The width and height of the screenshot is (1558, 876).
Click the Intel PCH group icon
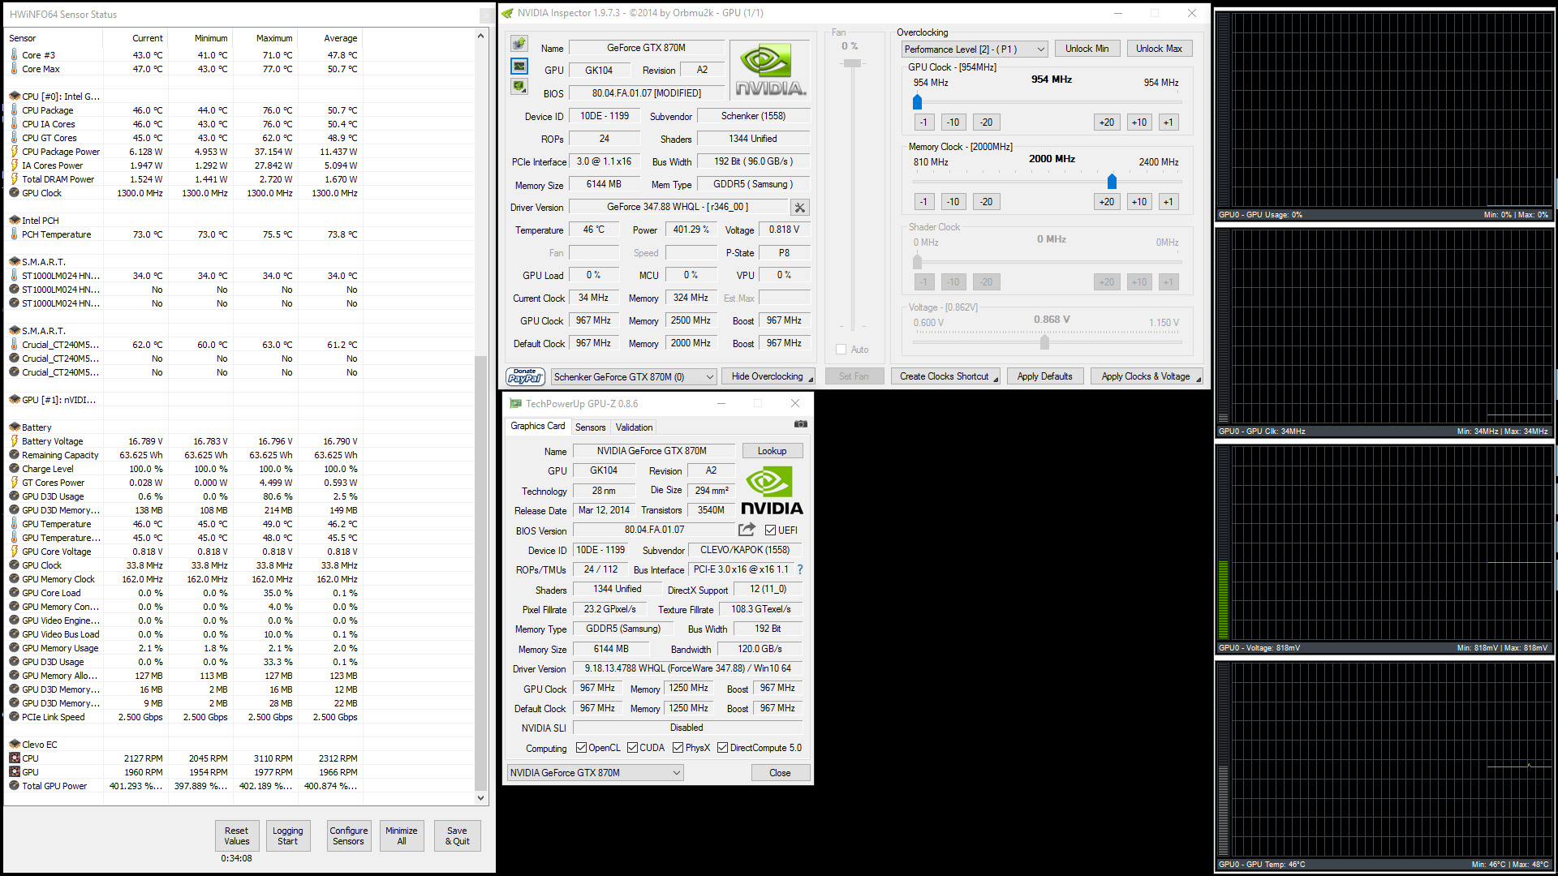pos(15,221)
